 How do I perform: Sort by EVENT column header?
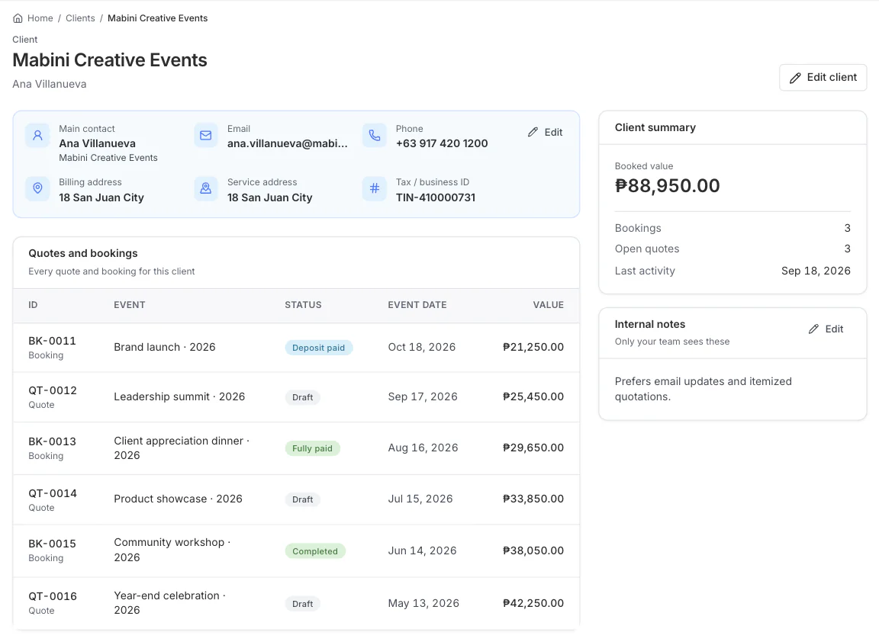(x=130, y=305)
